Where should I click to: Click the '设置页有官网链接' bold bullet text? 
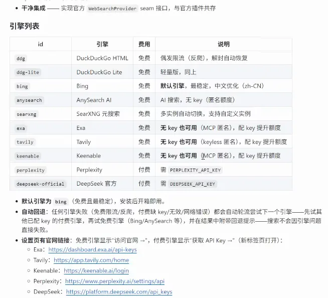(x=46, y=240)
